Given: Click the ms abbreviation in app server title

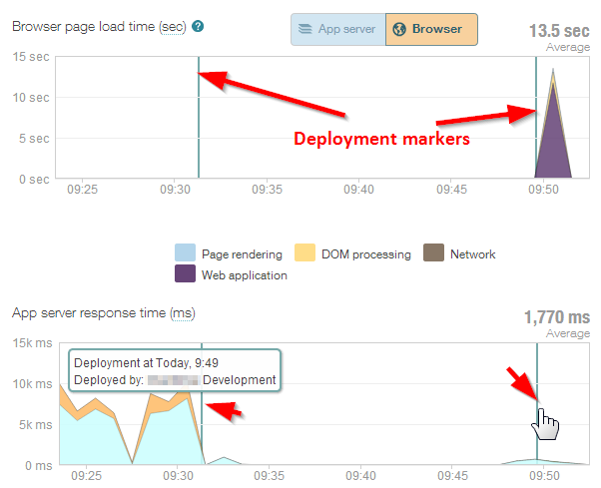Looking at the screenshot, I should click(183, 313).
